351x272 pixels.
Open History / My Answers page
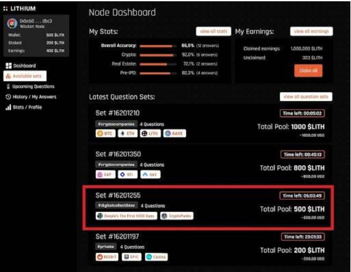(31, 97)
